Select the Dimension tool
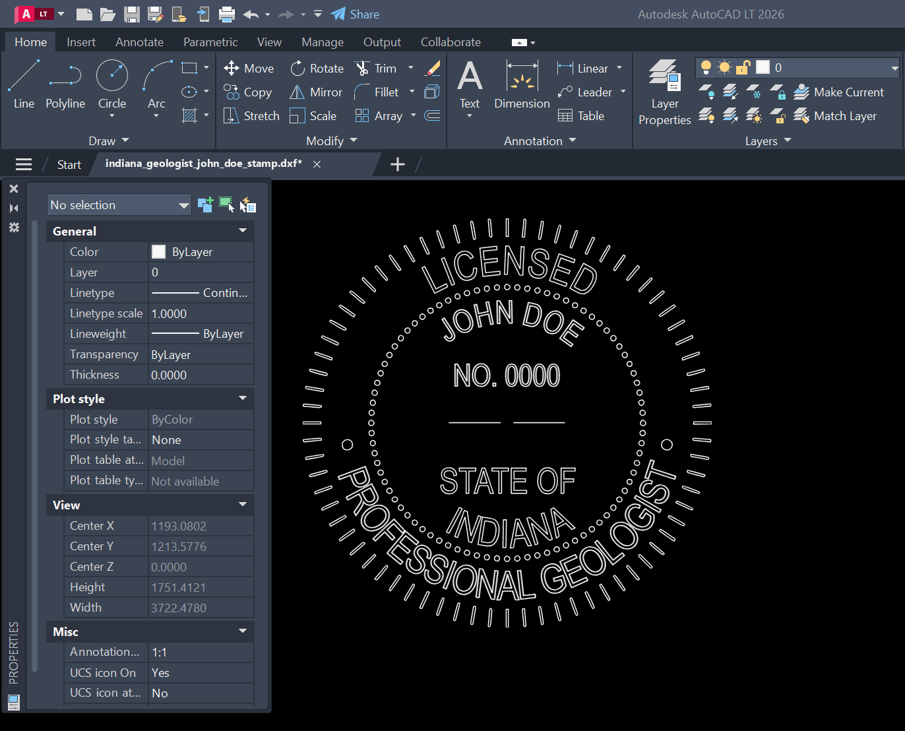Image resolution: width=905 pixels, height=731 pixels. coord(522,84)
